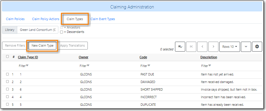The width and height of the screenshot is (266, 111).
Task: Check the row for PAST DUE
Action: [8, 74]
